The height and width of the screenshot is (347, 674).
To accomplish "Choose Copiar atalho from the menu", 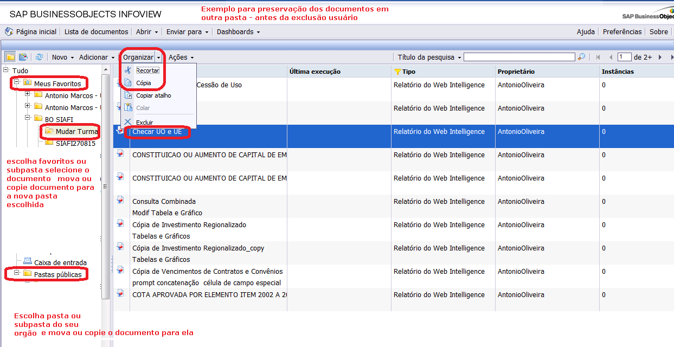I will 153,95.
